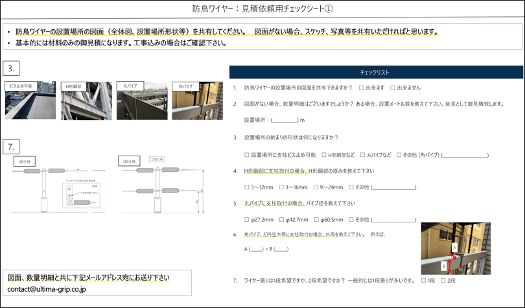This screenshot has height=308, width=525.
Task: Click blank field after thickness その他
Action: click(x=393, y=187)
